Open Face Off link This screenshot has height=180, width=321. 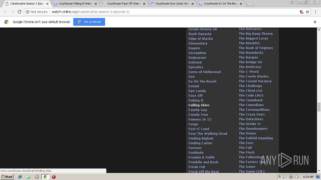195,95
